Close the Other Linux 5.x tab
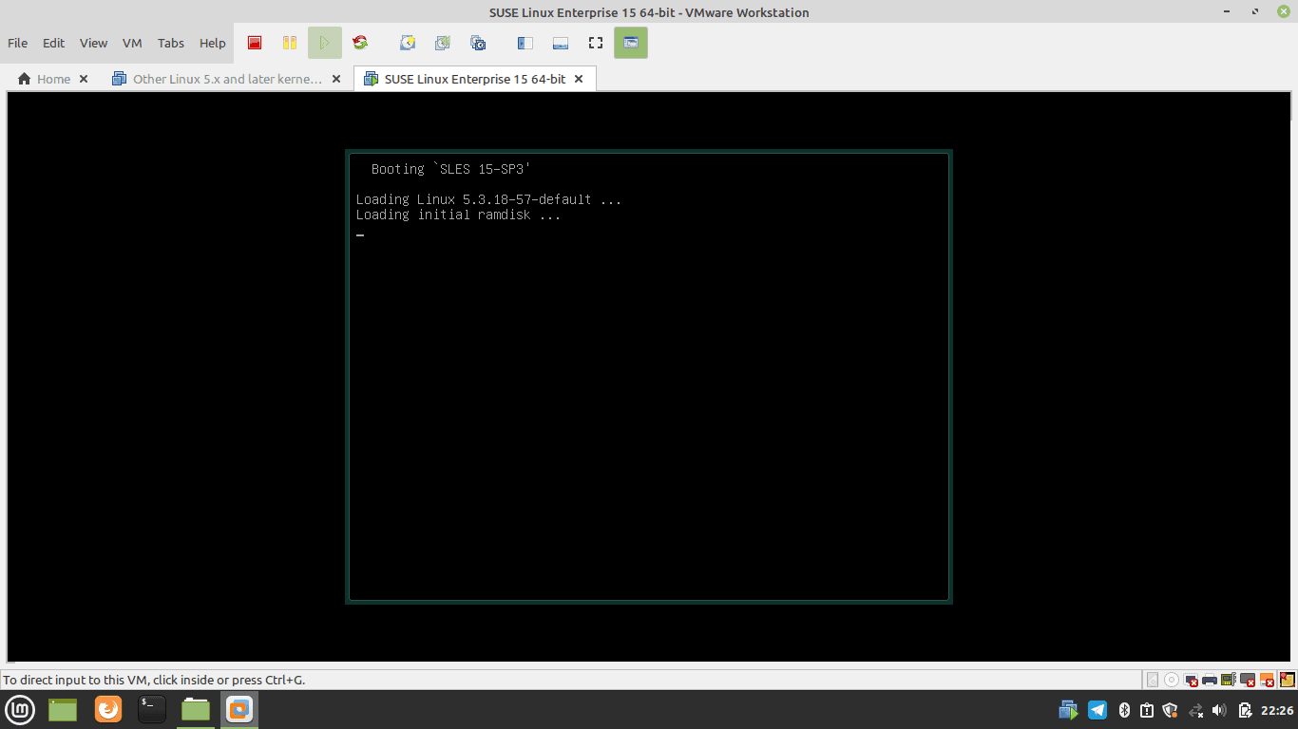The image size is (1298, 729). pos(336,79)
